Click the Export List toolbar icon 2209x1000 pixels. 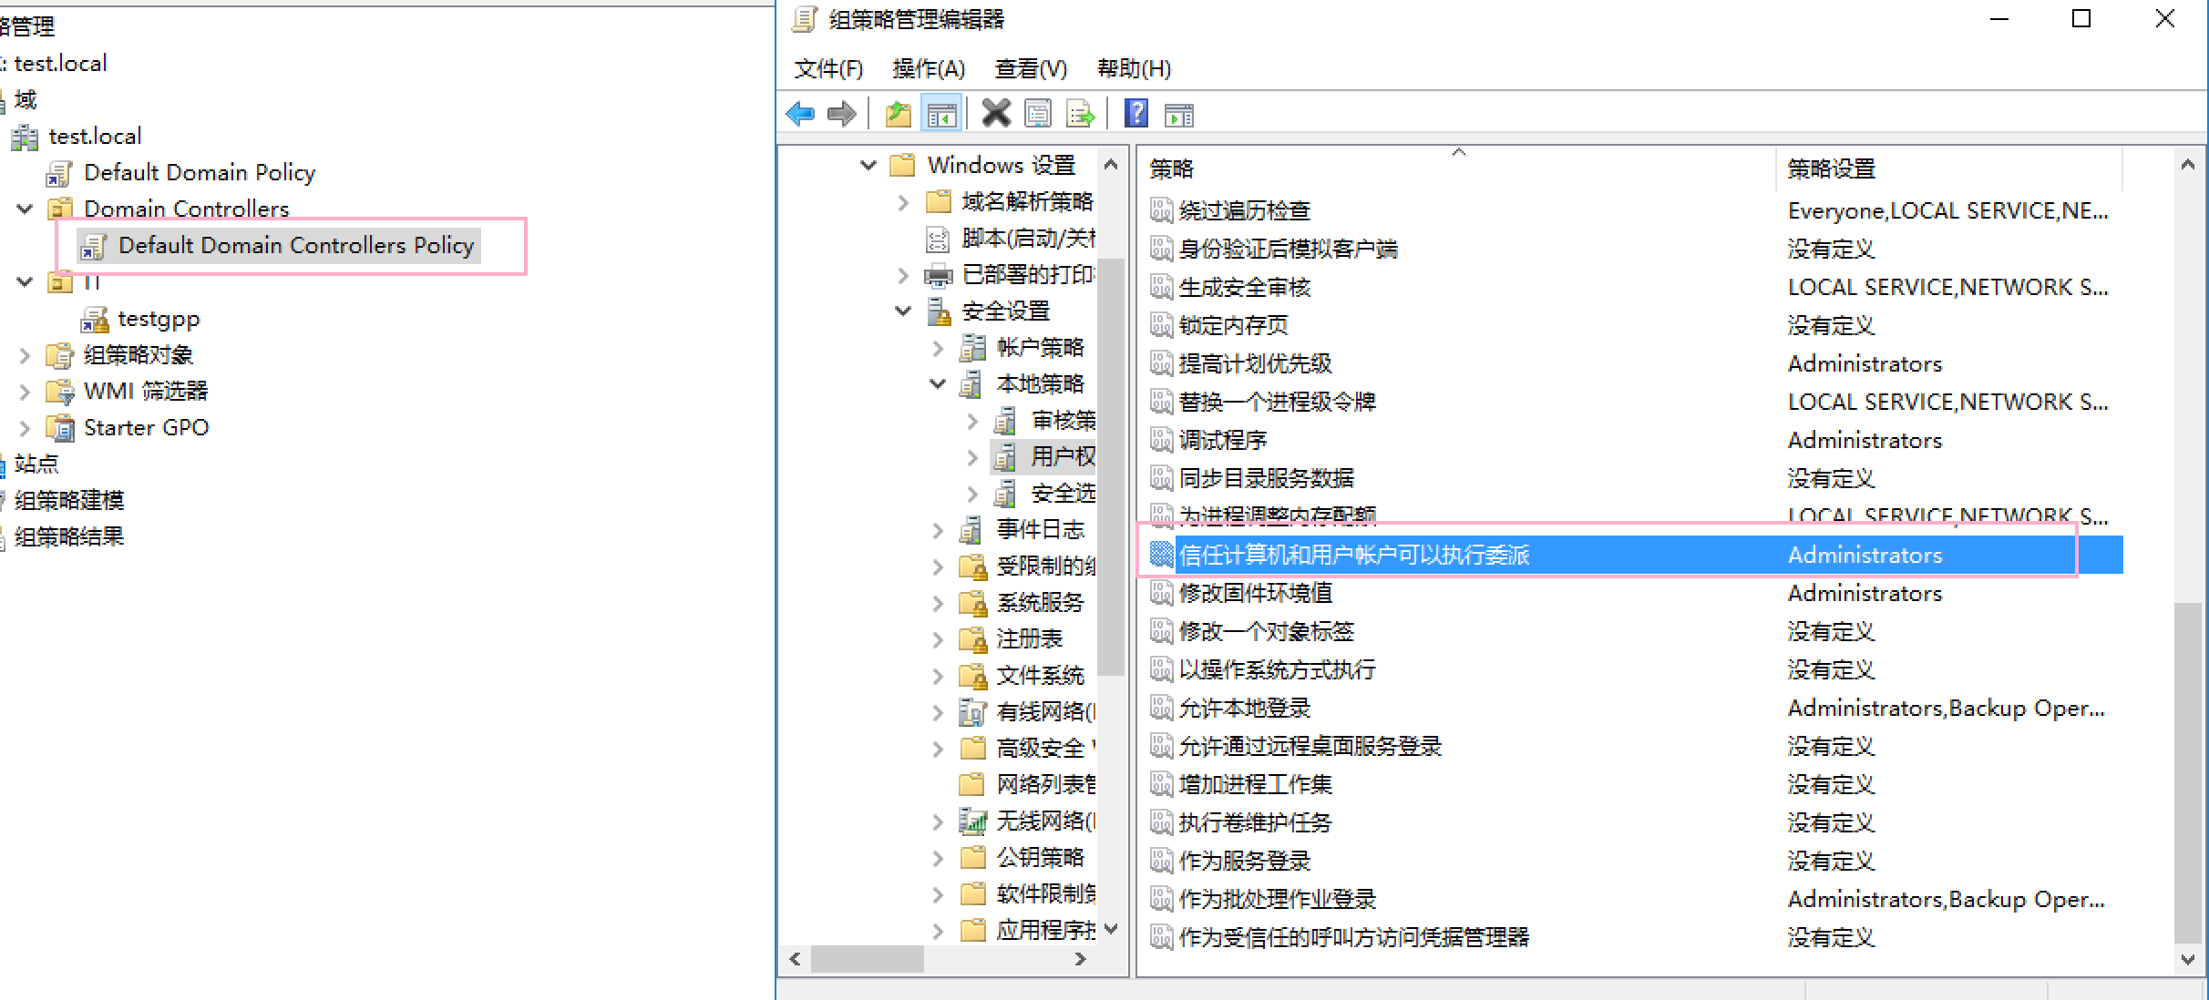pyautogui.click(x=1081, y=114)
